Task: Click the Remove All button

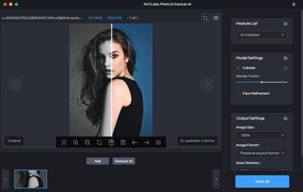Action: pos(124,161)
